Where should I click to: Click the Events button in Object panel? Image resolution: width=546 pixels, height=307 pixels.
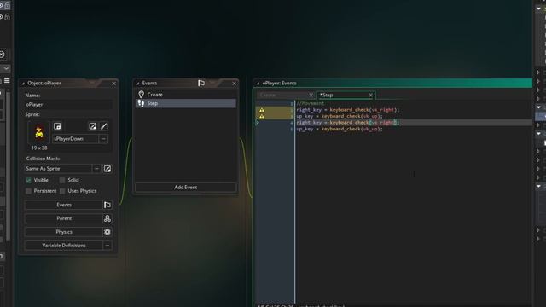point(64,205)
